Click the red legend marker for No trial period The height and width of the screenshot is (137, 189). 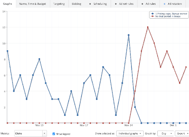[x=152, y=16]
